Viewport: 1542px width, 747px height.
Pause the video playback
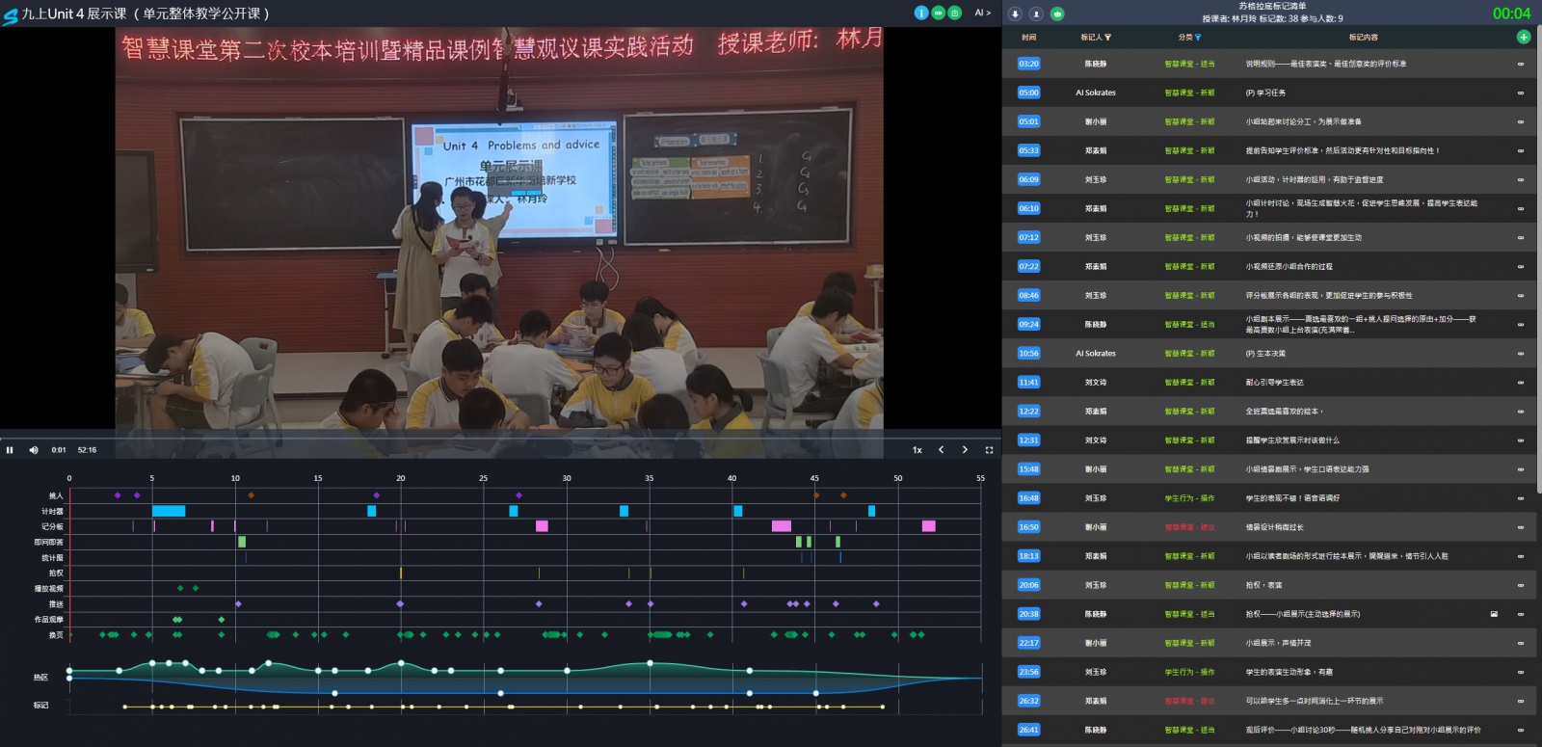[x=11, y=450]
